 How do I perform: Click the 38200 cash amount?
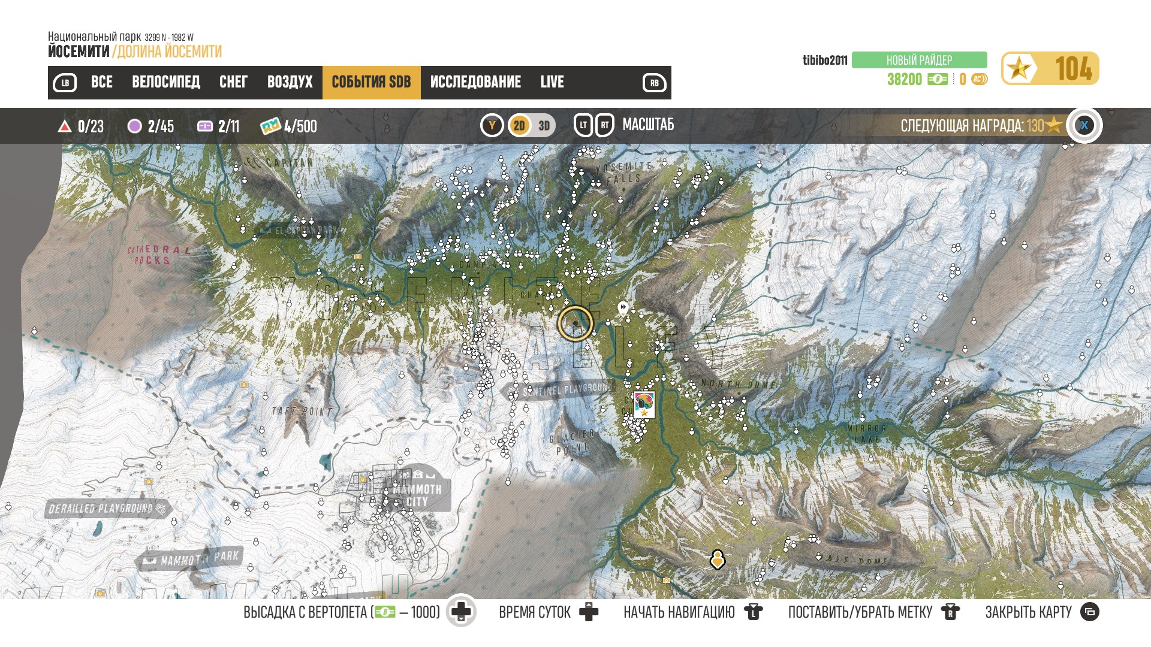[x=905, y=79]
